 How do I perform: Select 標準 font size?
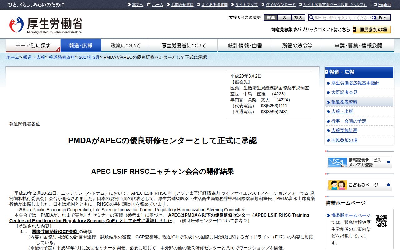click(271, 17)
